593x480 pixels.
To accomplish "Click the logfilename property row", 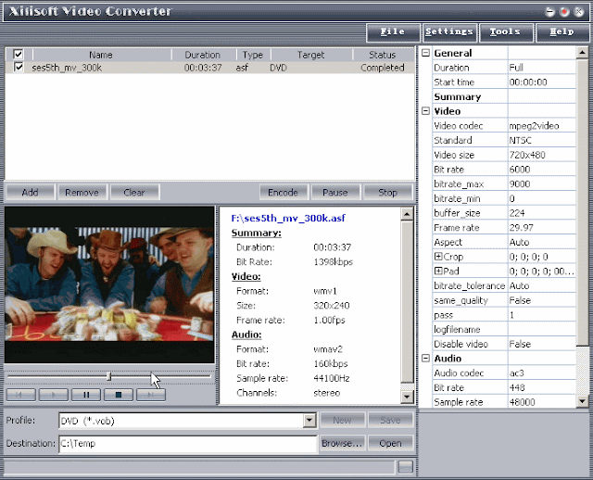I will (504, 330).
